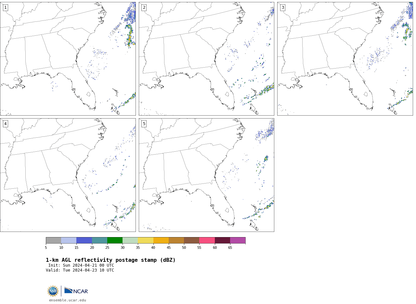This screenshot has width=416, height=304.
Task: Click the panel number label 1
Action: point(5,7)
